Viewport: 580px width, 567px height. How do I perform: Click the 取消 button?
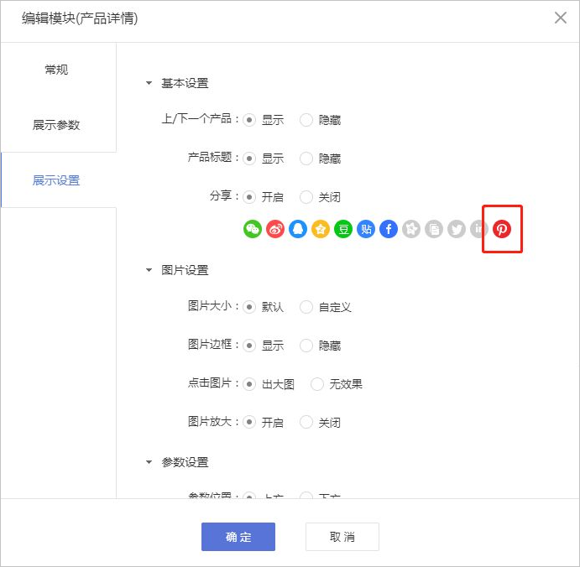coord(342,536)
